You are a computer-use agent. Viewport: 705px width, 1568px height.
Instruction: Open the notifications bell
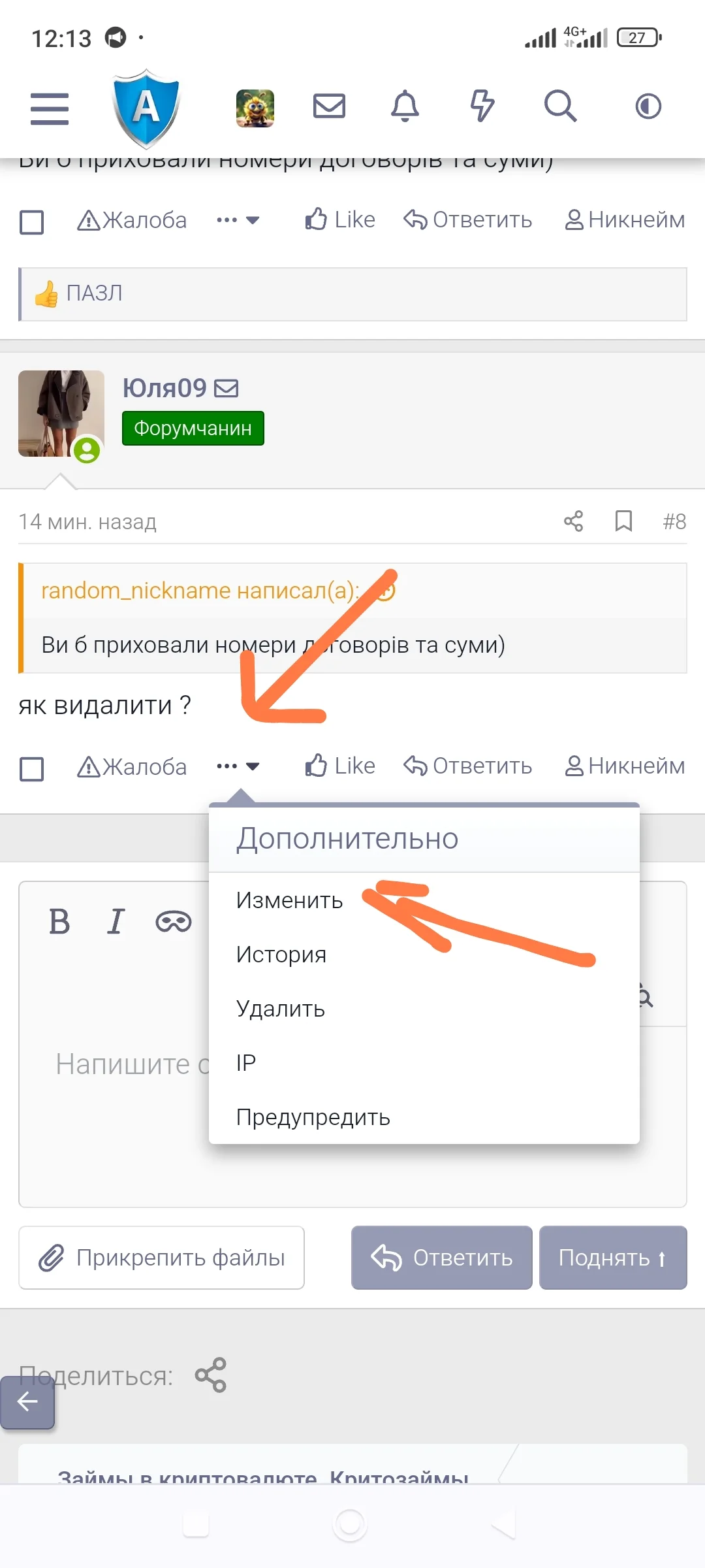405,106
